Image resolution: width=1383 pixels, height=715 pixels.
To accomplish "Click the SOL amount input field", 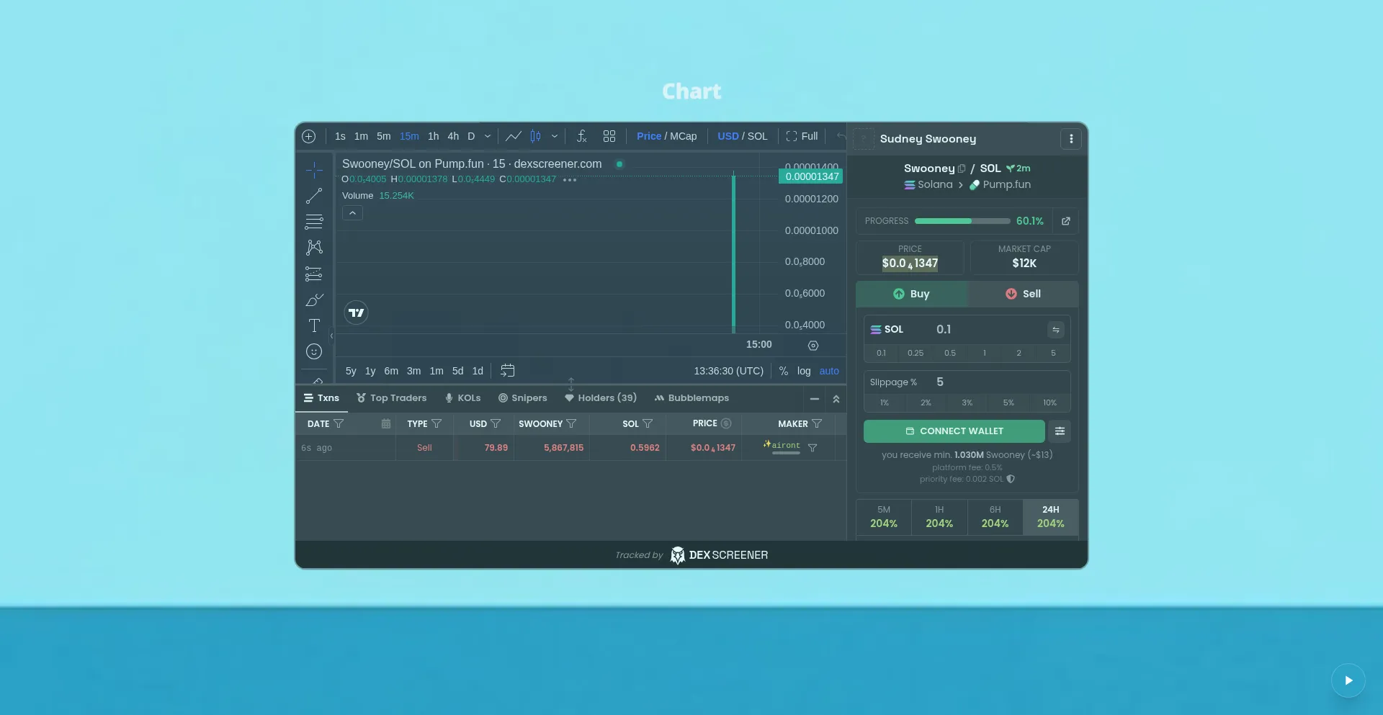I will tap(987, 330).
